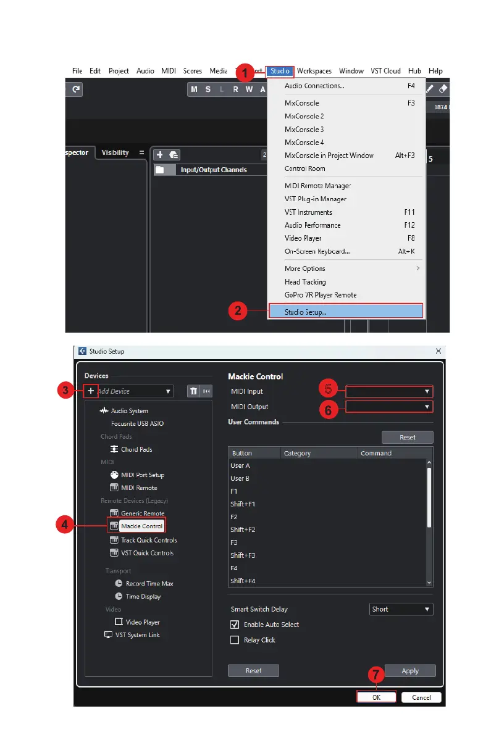Toggle the Relay Click checkbox
This screenshot has width=499, height=735.
pyautogui.click(x=235, y=640)
